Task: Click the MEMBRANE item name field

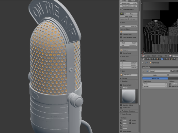Action: pyautogui.click(x=130, y=75)
